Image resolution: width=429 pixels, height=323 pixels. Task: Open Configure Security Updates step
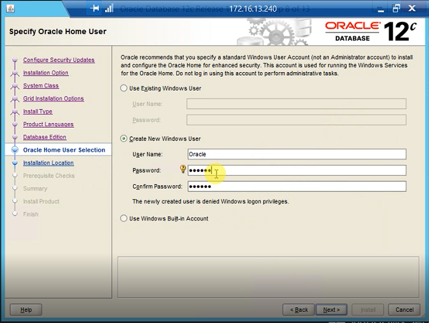point(59,60)
